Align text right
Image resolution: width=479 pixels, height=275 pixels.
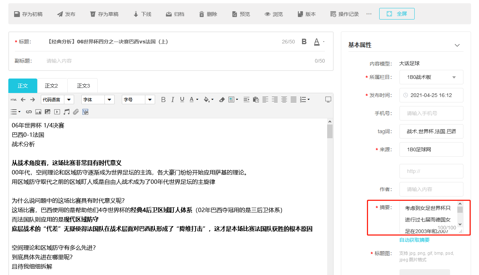coord(275,100)
